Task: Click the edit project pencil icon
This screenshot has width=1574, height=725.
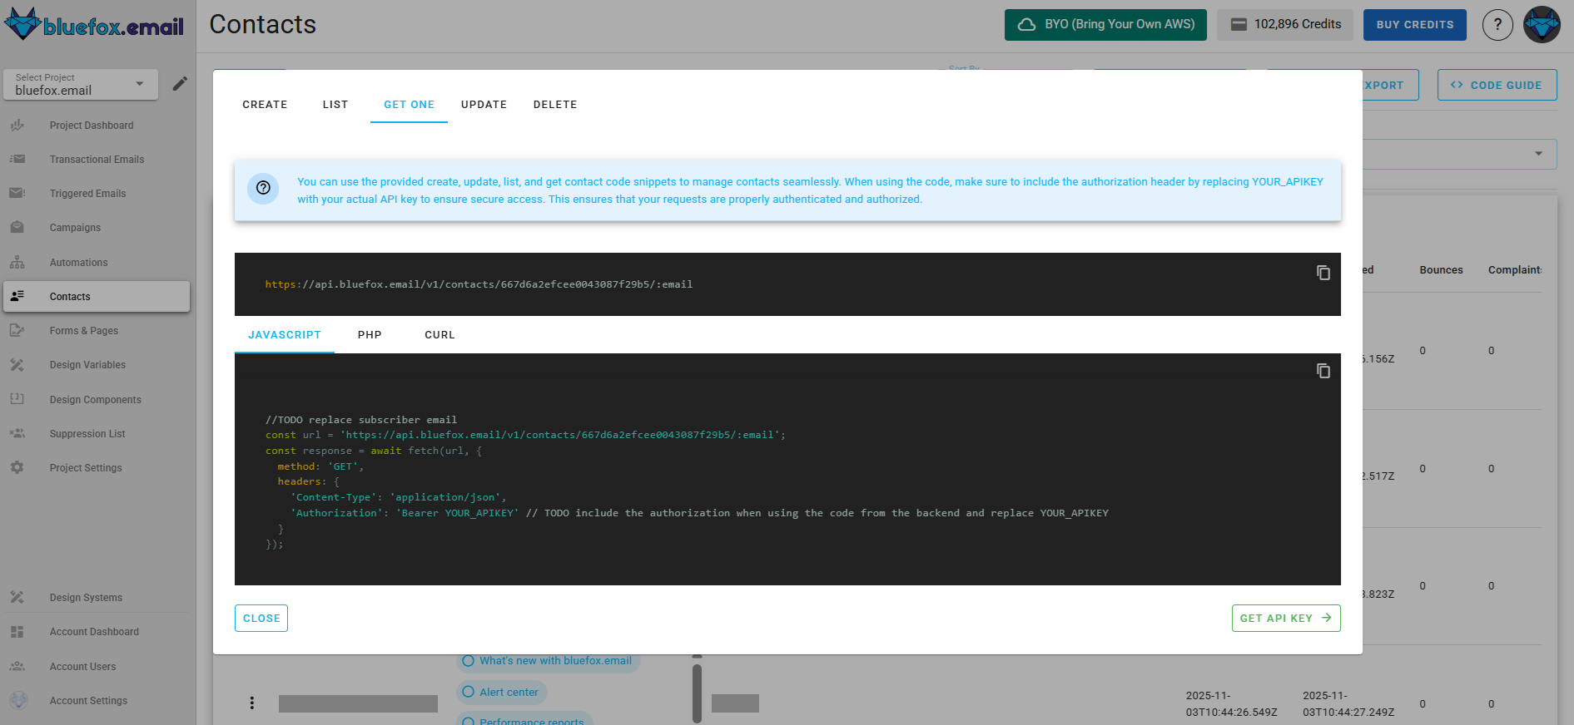Action: click(180, 84)
